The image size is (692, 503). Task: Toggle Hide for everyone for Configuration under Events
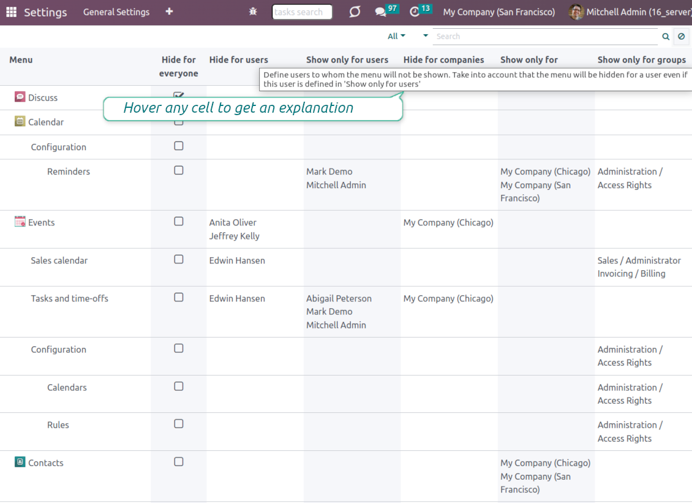point(178,349)
